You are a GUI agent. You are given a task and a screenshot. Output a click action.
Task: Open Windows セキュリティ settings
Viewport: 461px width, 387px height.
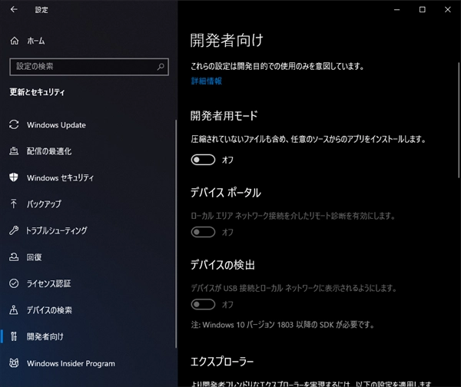click(x=88, y=178)
